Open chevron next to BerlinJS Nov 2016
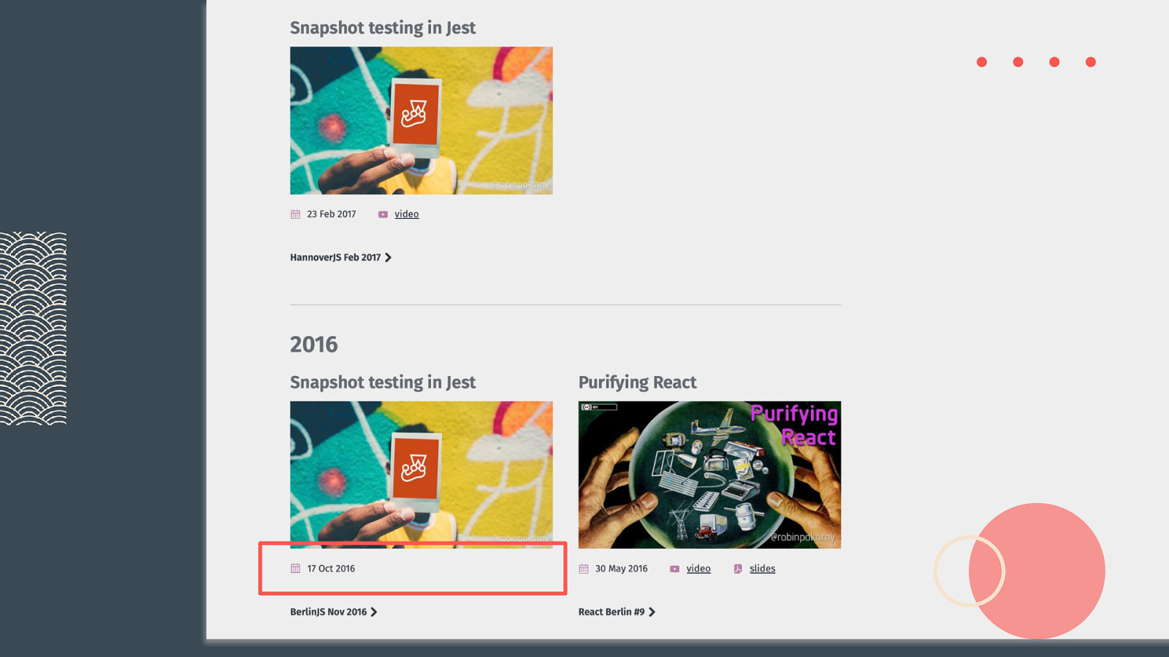 (x=374, y=612)
